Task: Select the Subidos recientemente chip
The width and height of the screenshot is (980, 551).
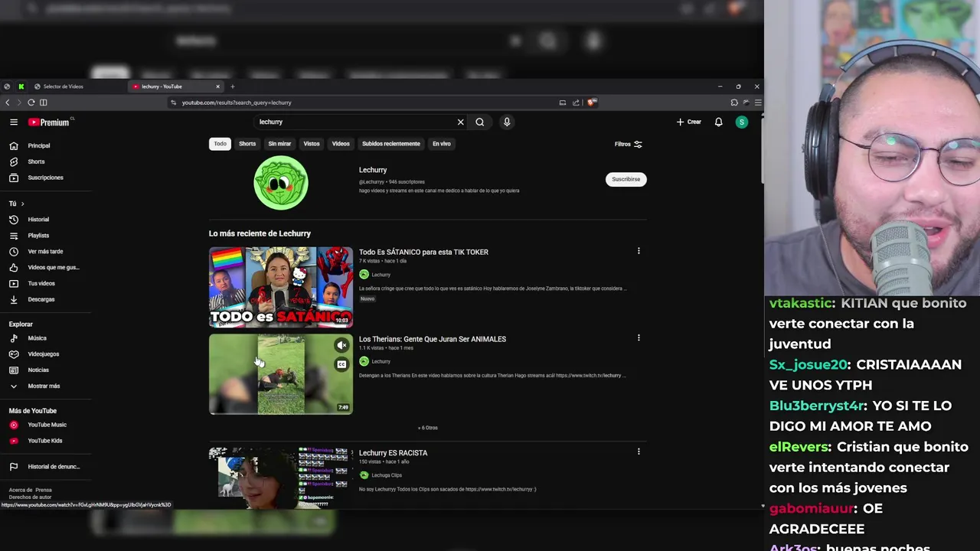Action: pyautogui.click(x=391, y=144)
